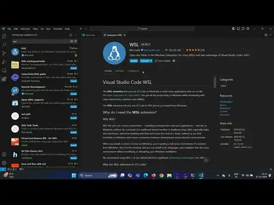Viewport: 274px width, 205px height.
Task: Open the Accounts icon in the activity bar
Action: coord(4,155)
